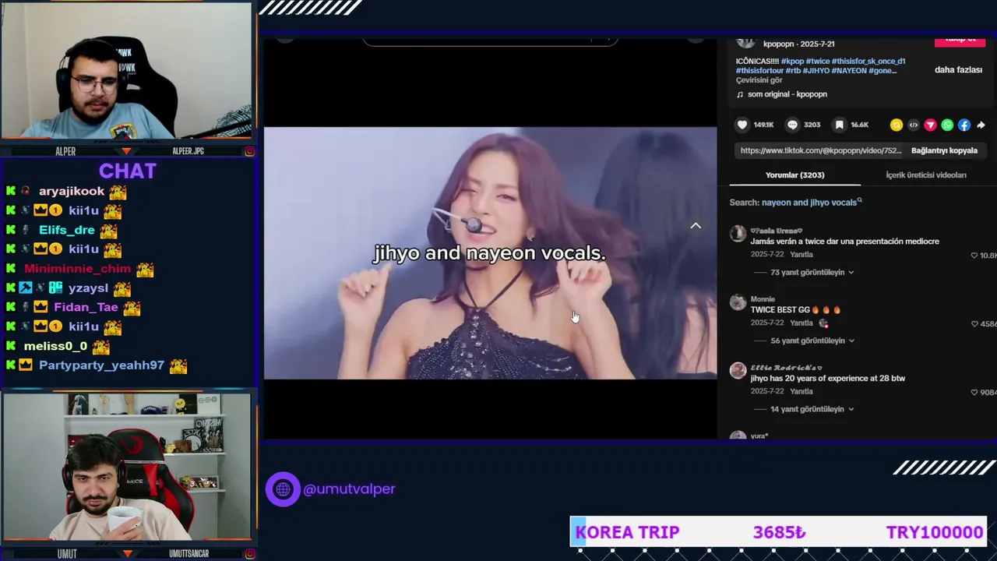
Task: Like the TikTok video with the heart icon
Action: pyautogui.click(x=742, y=125)
